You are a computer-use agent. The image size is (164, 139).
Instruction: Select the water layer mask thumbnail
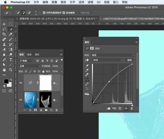coord(46,100)
